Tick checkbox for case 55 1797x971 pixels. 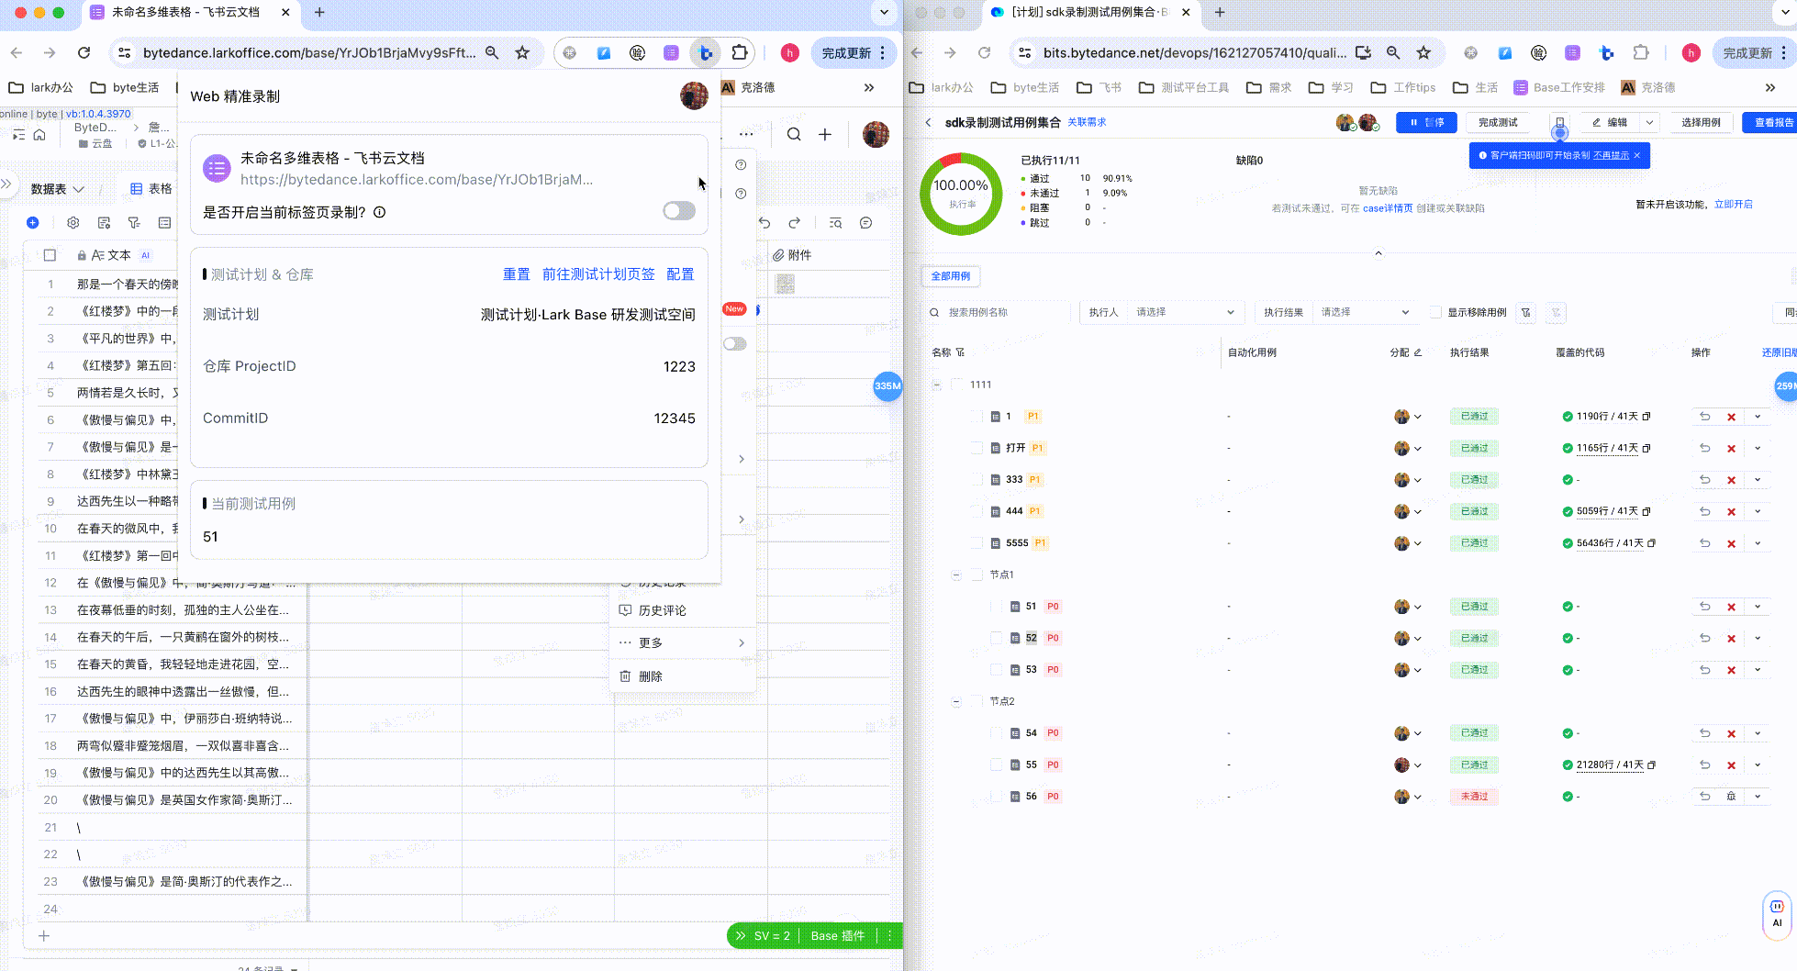click(x=997, y=765)
